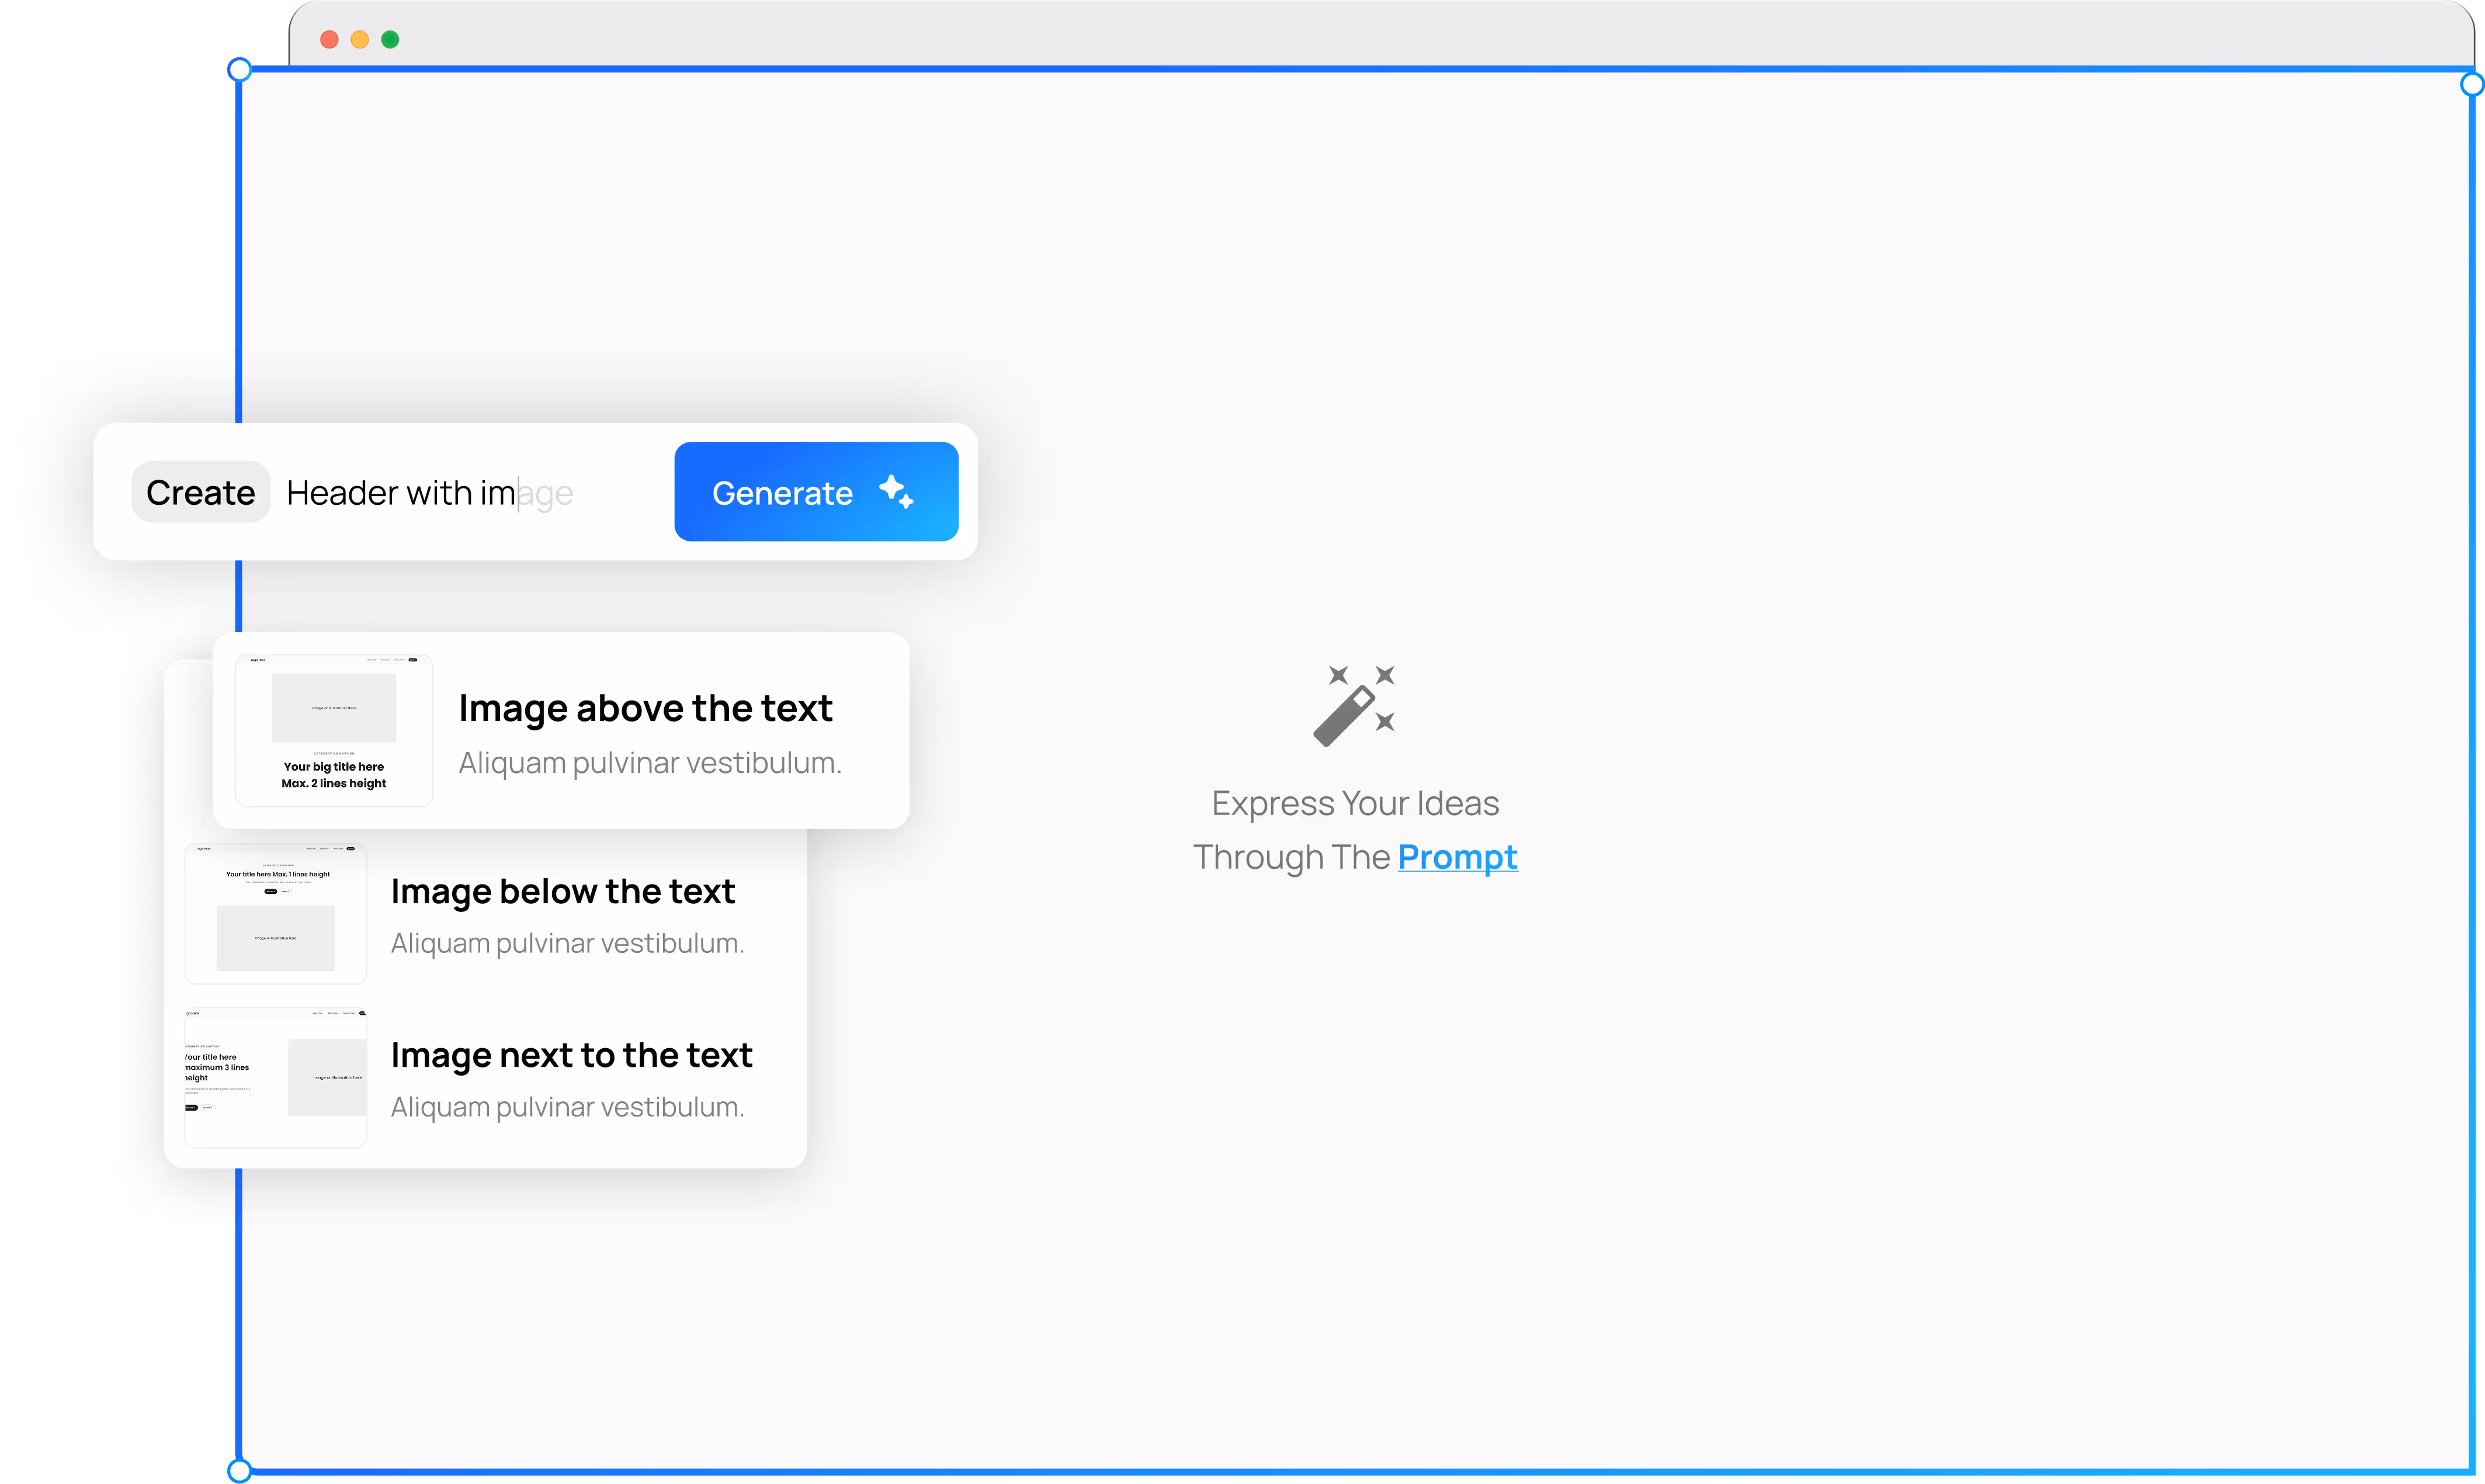The width and height of the screenshot is (2485, 1484).
Task: Click the Create label chip
Action: coord(201,492)
